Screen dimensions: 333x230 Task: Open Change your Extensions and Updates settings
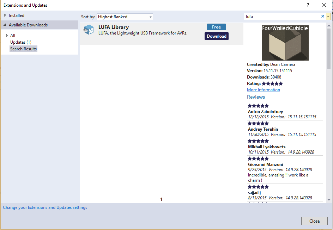click(x=45, y=207)
